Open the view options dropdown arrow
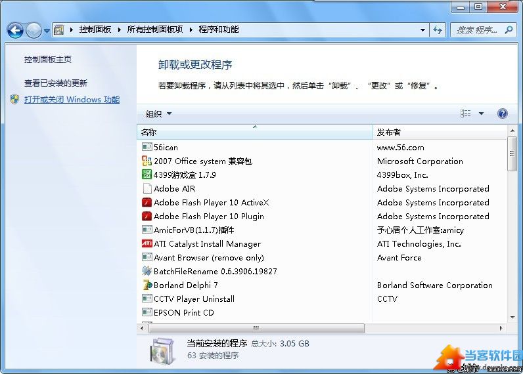The width and height of the screenshot is (523, 374). [x=482, y=114]
